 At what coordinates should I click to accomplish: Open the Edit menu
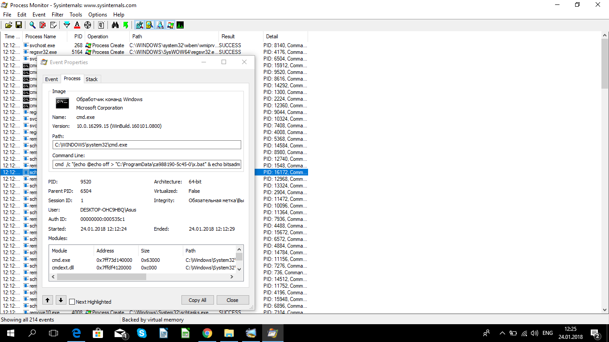(x=22, y=15)
